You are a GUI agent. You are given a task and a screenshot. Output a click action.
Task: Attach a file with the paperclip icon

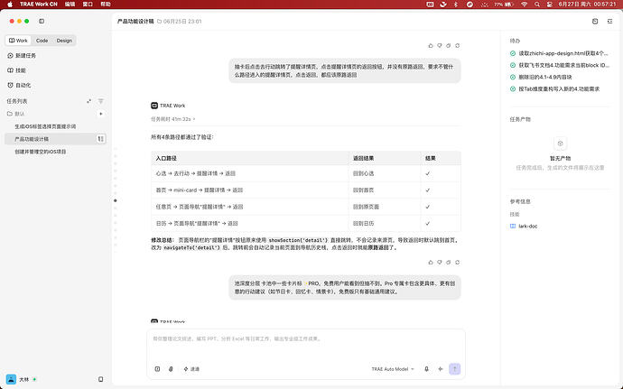[x=171, y=369]
